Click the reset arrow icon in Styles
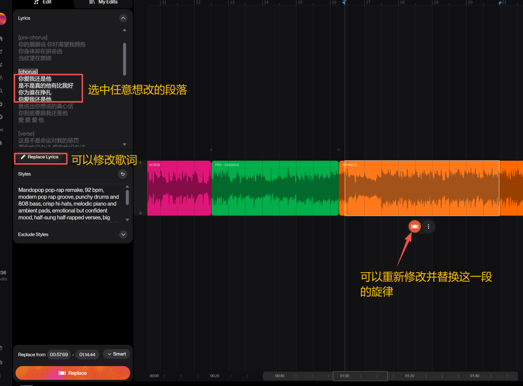The image size is (523, 386). [x=123, y=174]
